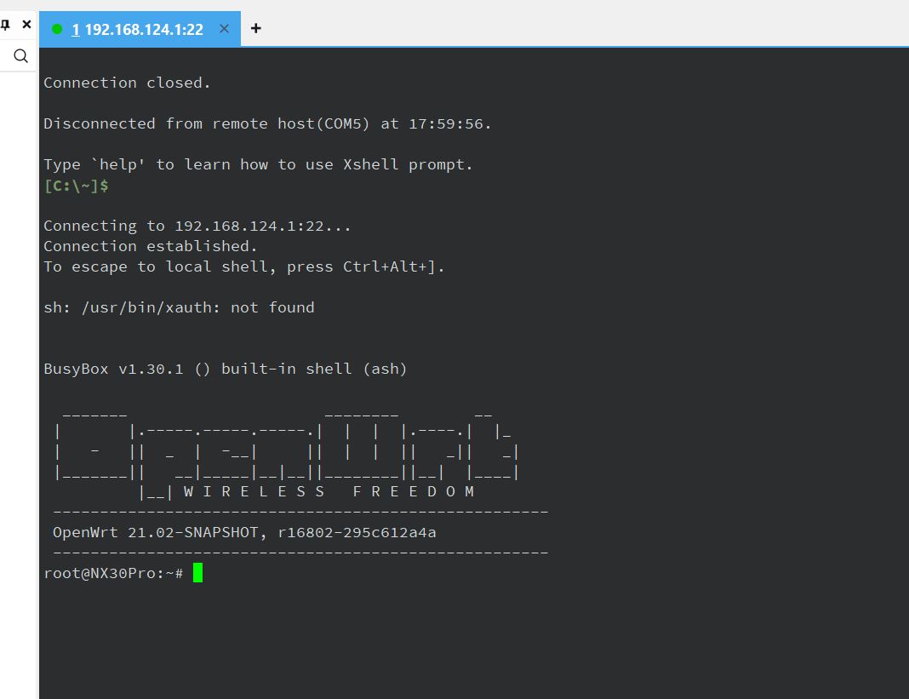Click the green connection status dot

(x=57, y=29)
